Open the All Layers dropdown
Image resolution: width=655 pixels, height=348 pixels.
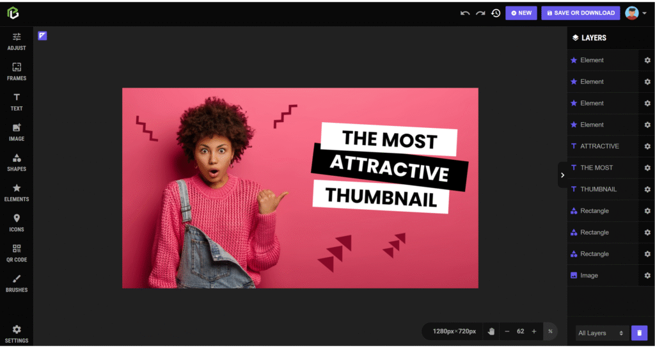coord(600,333)
